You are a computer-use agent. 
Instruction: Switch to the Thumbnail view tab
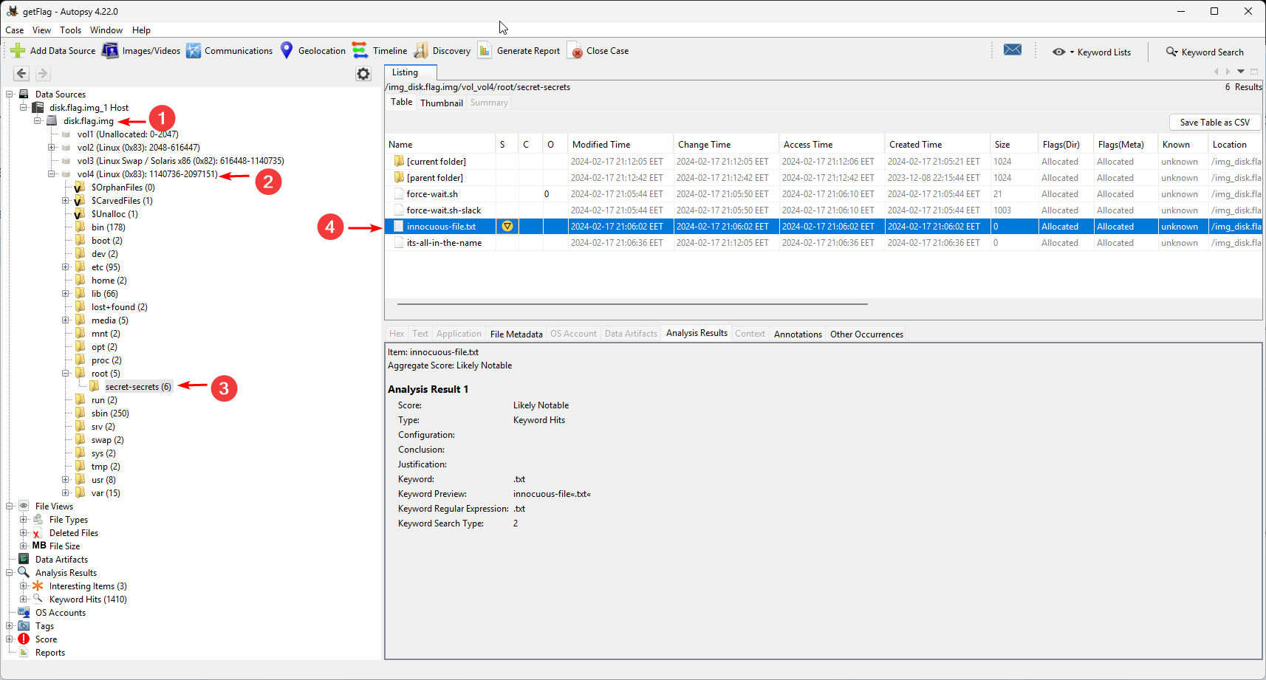coord(441,103)
